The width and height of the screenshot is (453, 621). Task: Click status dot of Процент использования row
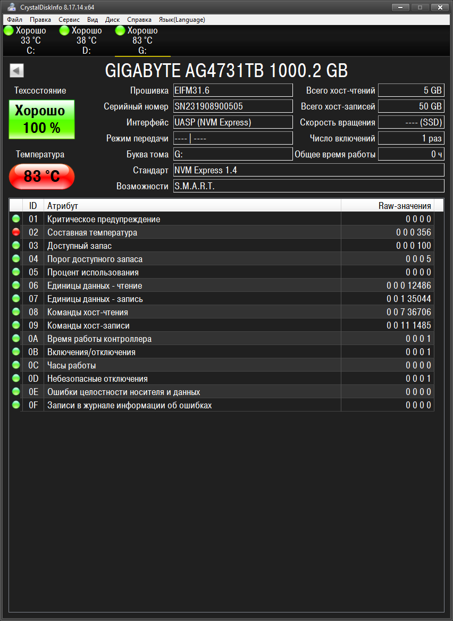16,272
